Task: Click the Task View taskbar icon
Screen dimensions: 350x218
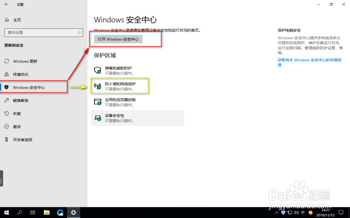Action: coord(33,212)
